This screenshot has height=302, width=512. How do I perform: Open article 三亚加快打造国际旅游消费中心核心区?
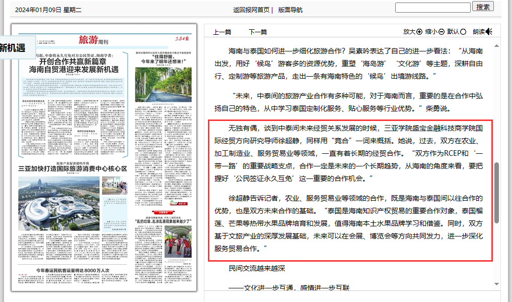click(72, 168)
